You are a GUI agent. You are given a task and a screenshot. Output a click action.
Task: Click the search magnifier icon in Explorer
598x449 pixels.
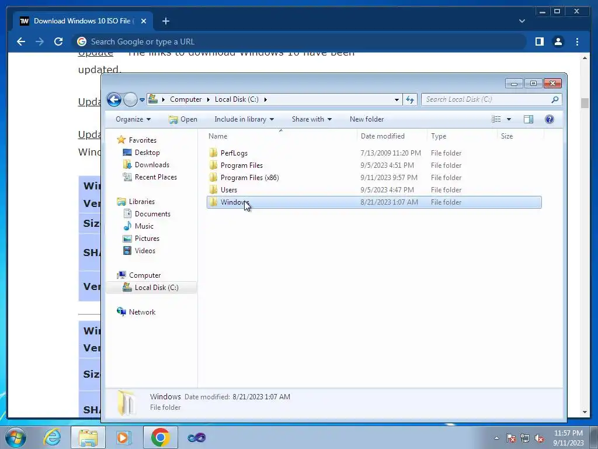click(555, 99)
